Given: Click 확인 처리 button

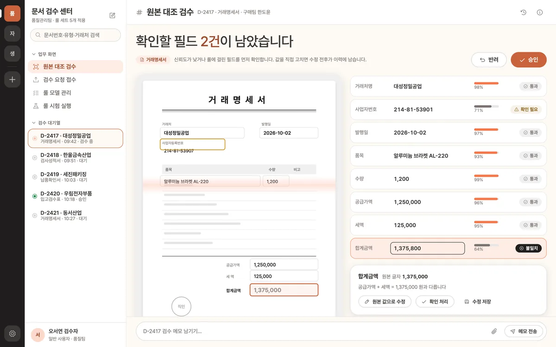Looking at the screenshot, I should [x=435, y=302].
